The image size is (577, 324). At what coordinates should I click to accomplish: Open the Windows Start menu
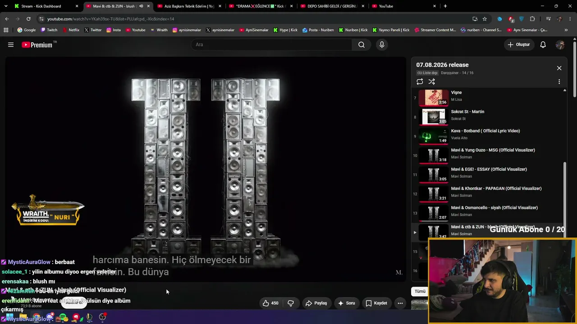point(9,317)
